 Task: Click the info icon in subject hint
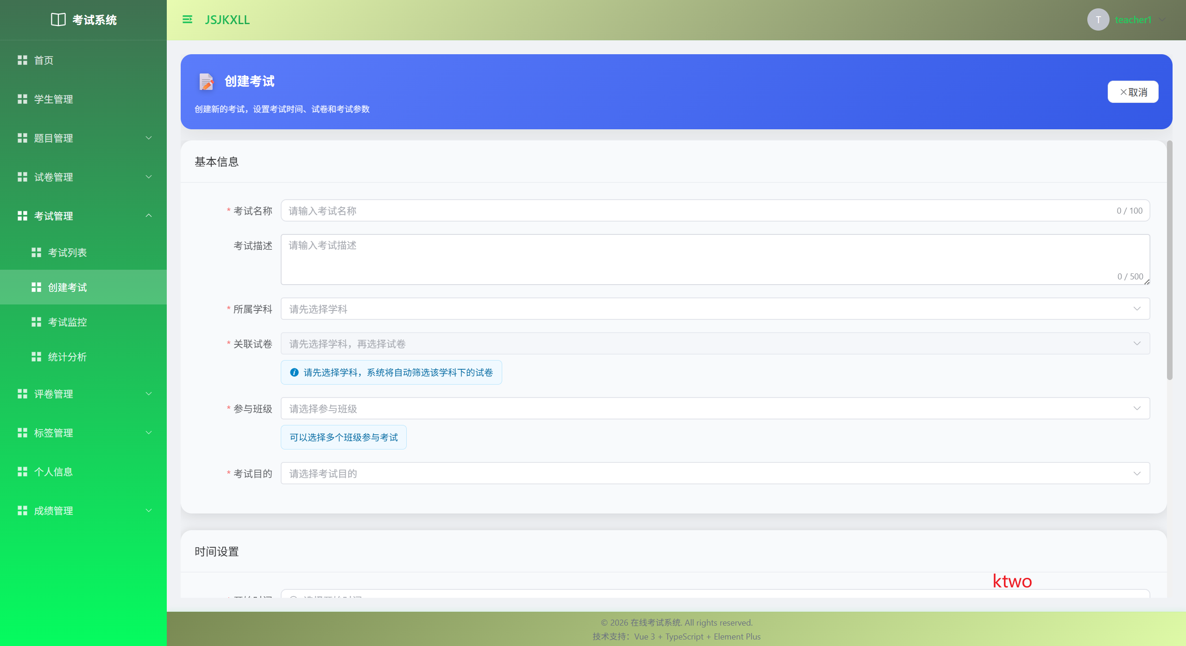(294, 373)
